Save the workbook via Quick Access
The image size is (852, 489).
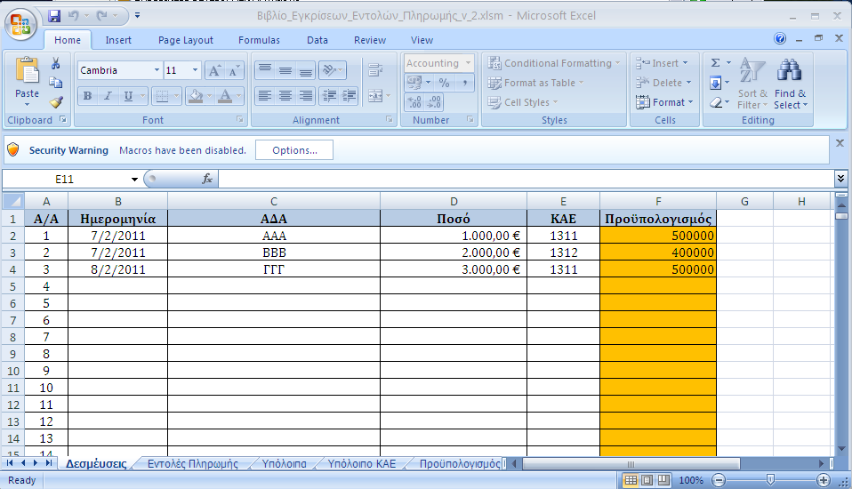click(55, 16)
